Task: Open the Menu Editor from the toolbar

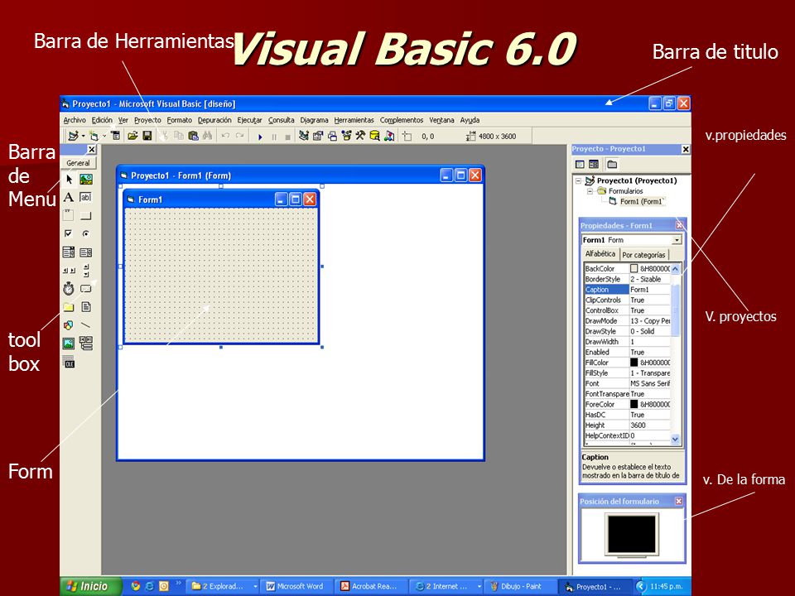Action: tap(116, 136)
